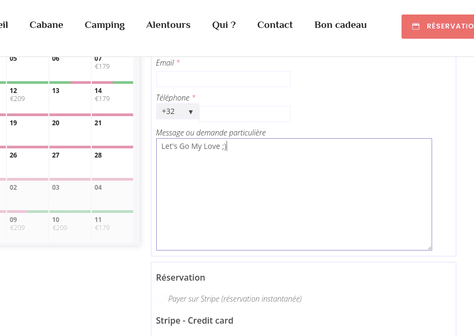This screenshot has width=474, height=336.
Task: Go to the Alentours page
Action: pos(168,25)
